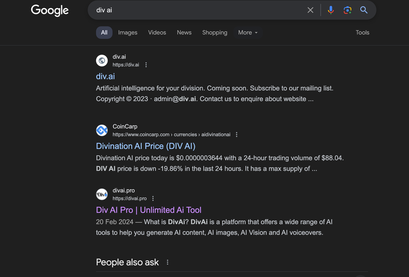Screen dimensions: 409x277
Task: Click the coincarp.com currencies URL breadcrumb
Action: 171,135
